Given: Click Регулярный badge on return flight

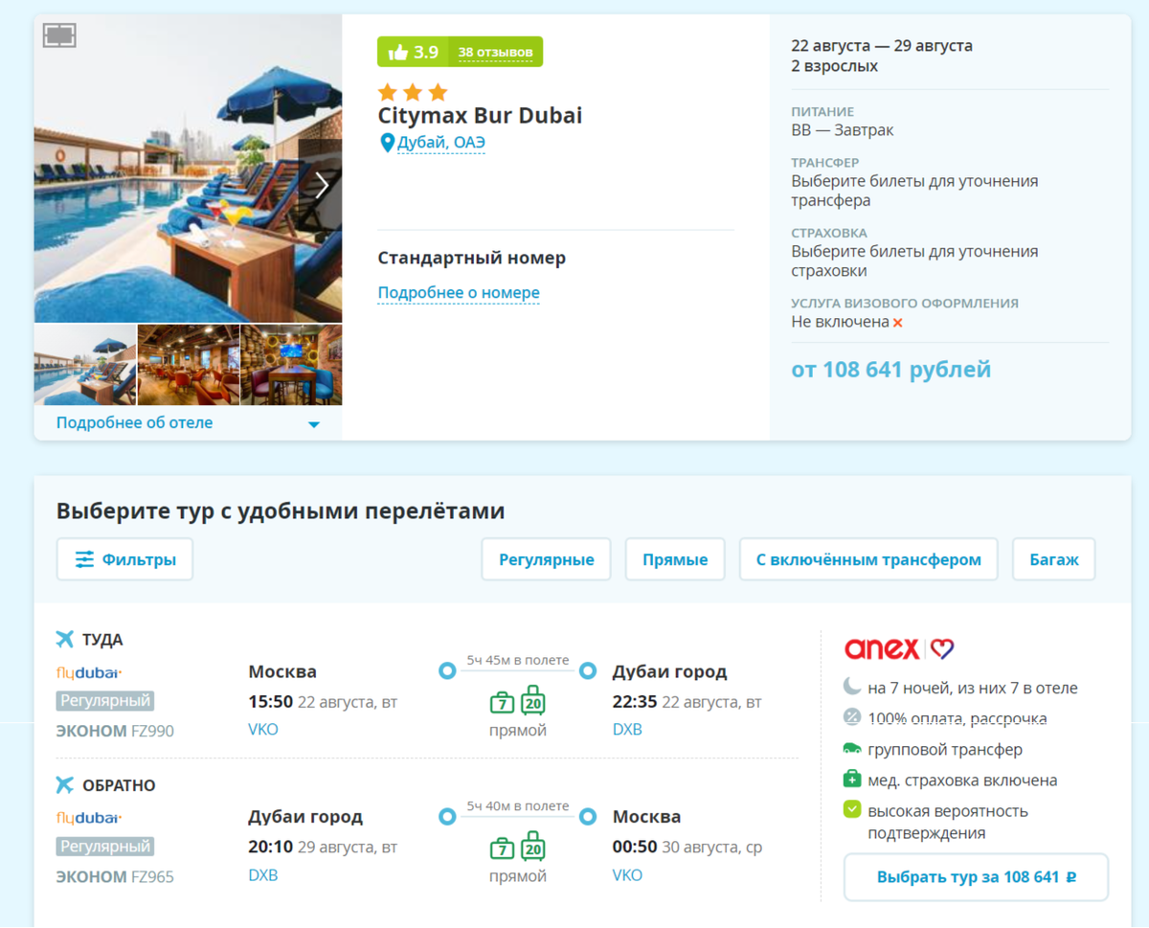Looking at the screenshot, I should point(105,847).
